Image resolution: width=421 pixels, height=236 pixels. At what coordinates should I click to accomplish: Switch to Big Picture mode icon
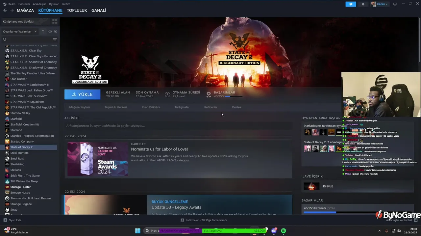[395, 4]
